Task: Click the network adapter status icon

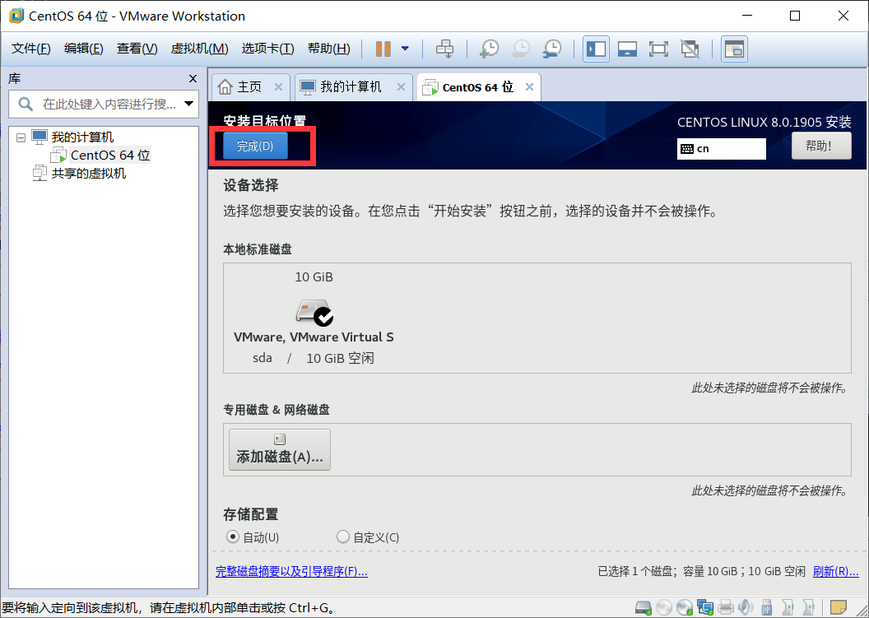Action: pyautogui.click(x=705, y=608)
